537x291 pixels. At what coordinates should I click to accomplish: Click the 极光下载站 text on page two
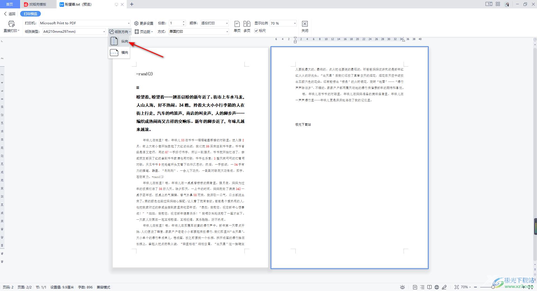point(303,125)
